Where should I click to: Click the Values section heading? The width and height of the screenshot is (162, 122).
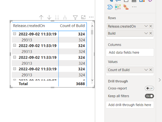pyautogui.click(x=113, y=62)
